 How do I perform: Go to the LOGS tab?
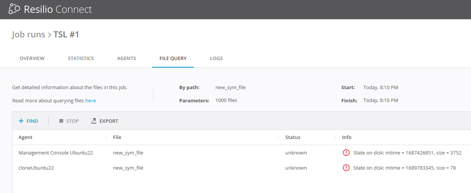coord(216,59)
